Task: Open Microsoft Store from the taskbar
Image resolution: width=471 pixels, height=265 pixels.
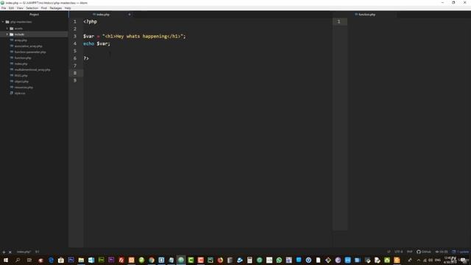Action: 61,260
